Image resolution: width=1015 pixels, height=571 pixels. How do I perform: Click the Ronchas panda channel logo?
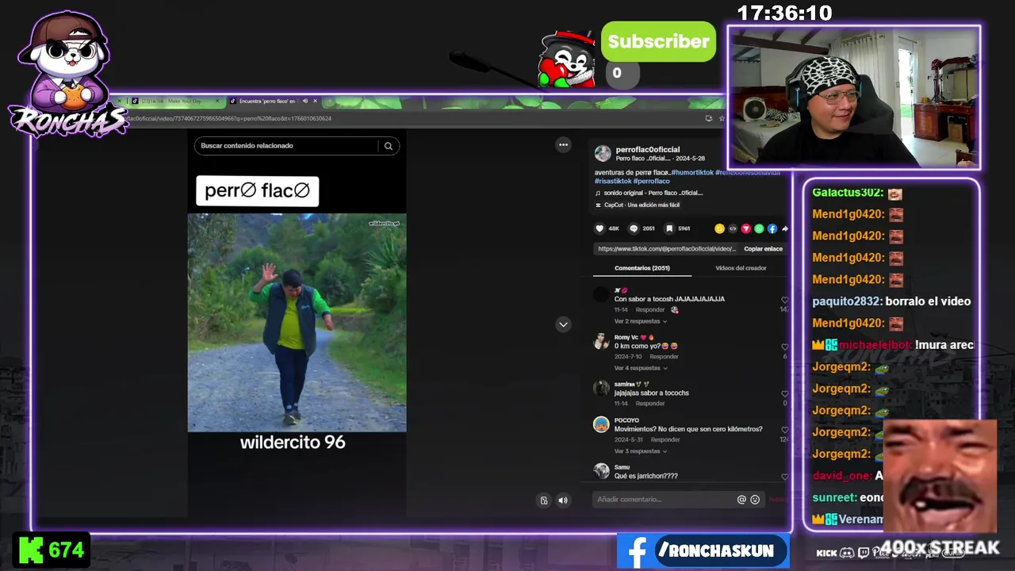tap(67, 75)
